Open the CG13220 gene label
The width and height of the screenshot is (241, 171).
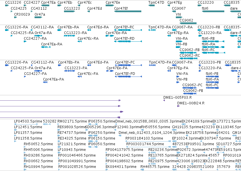tap(206, 3)
